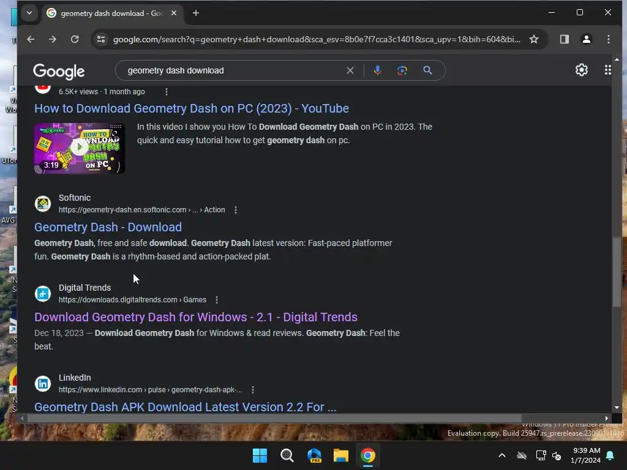Viewport: 627px width, 470px height.
Task: Click the LinkedIn source name text
Action: [75, 378]
